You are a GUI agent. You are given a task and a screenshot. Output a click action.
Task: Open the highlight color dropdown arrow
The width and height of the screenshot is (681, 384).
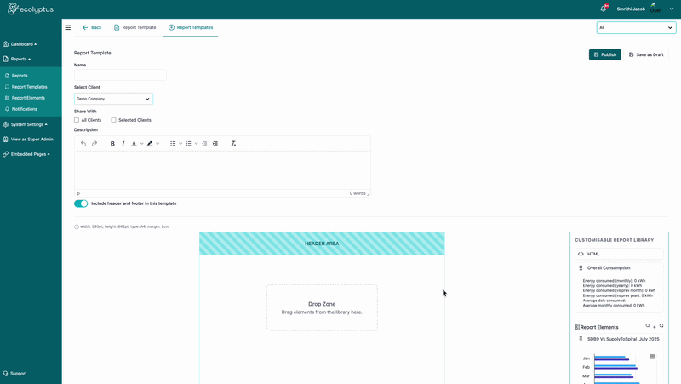[157, 143]
